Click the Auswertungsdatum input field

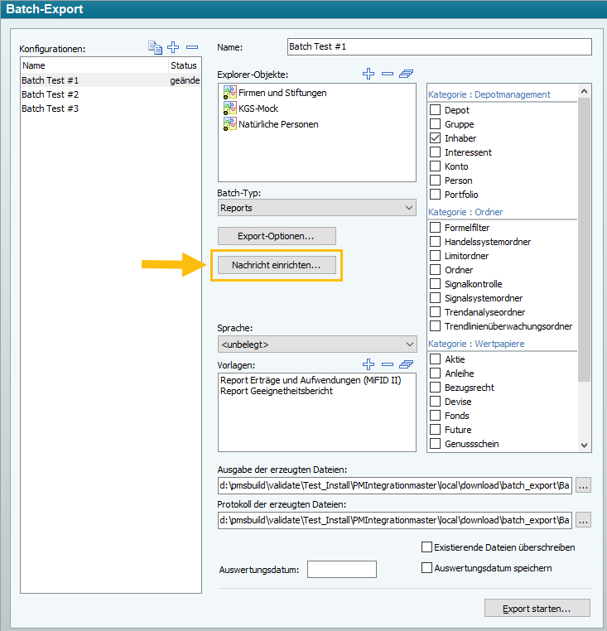tap(341, 569)
